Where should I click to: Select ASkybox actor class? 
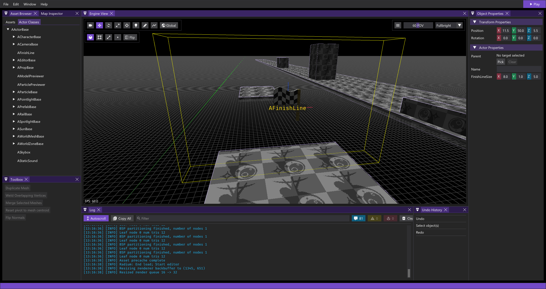(x=24, y=152)
